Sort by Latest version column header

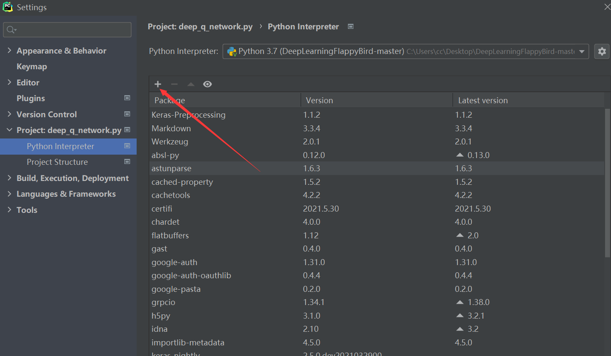529,100
